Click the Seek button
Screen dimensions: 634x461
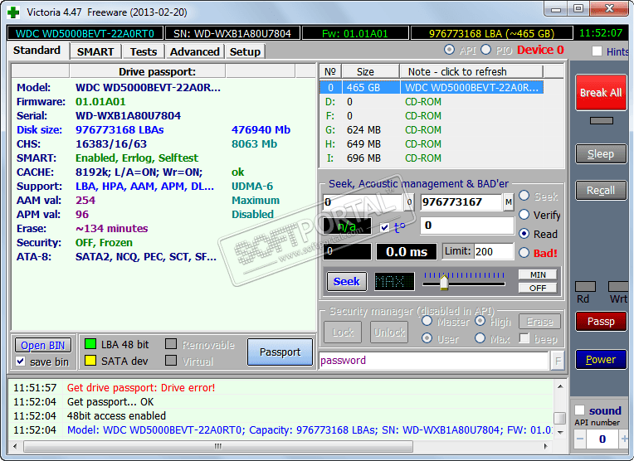point(347,281)
